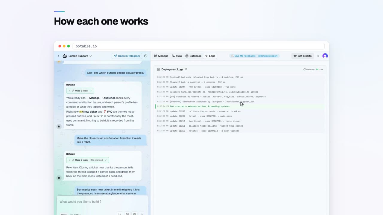This screenshot has height=215, width=383.
Task: Open the Flow tab
Action: click(177, 56)
